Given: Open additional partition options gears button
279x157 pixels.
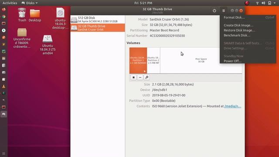Looking at the screenshot, I should [x=146, y=78].
